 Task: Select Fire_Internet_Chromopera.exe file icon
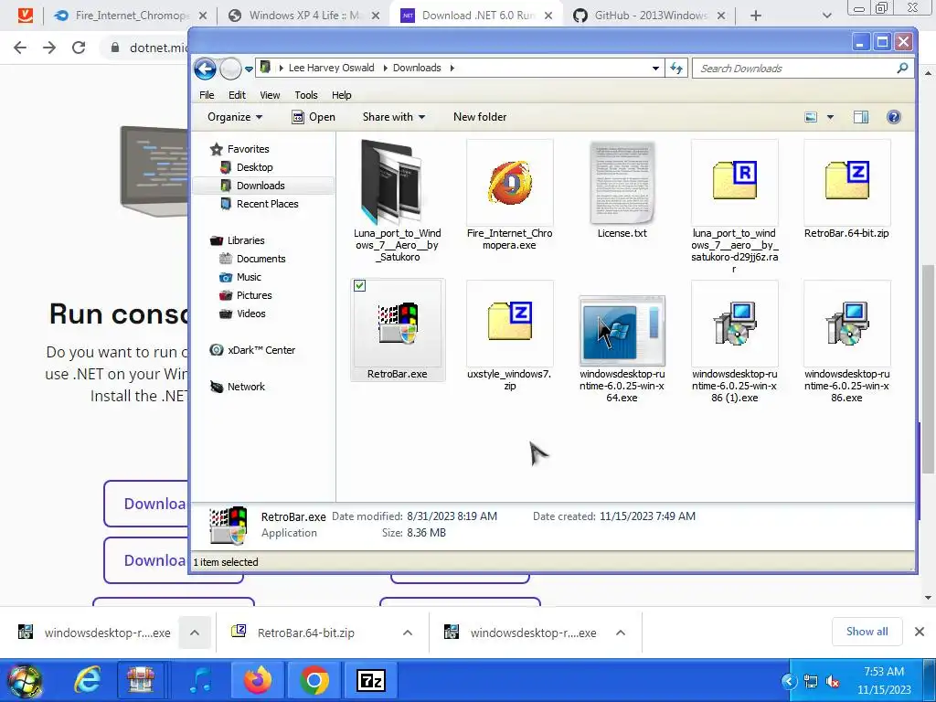pyautogui.click(x=509, y=182)
